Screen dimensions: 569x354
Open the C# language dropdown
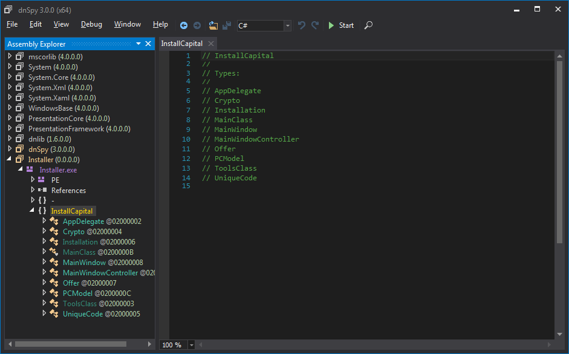[287, 25]
